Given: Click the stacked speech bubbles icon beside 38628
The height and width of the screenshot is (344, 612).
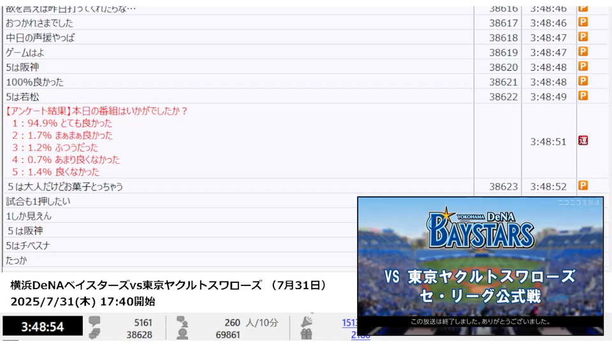Looking at the screenshot, I should pos(94,334).
